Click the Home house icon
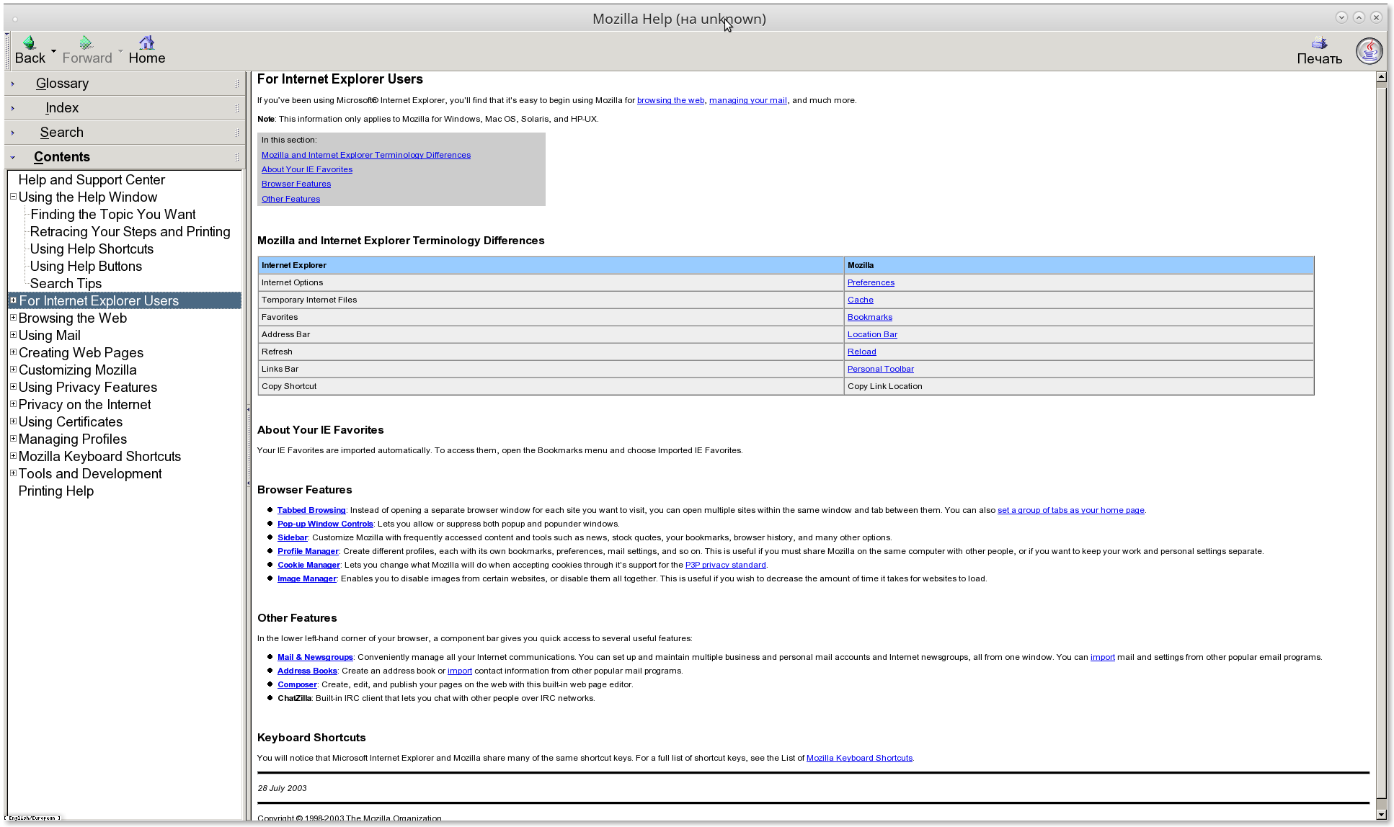 (146, 43)
